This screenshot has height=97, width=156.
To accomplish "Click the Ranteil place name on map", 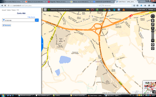I will click(97, 62).
